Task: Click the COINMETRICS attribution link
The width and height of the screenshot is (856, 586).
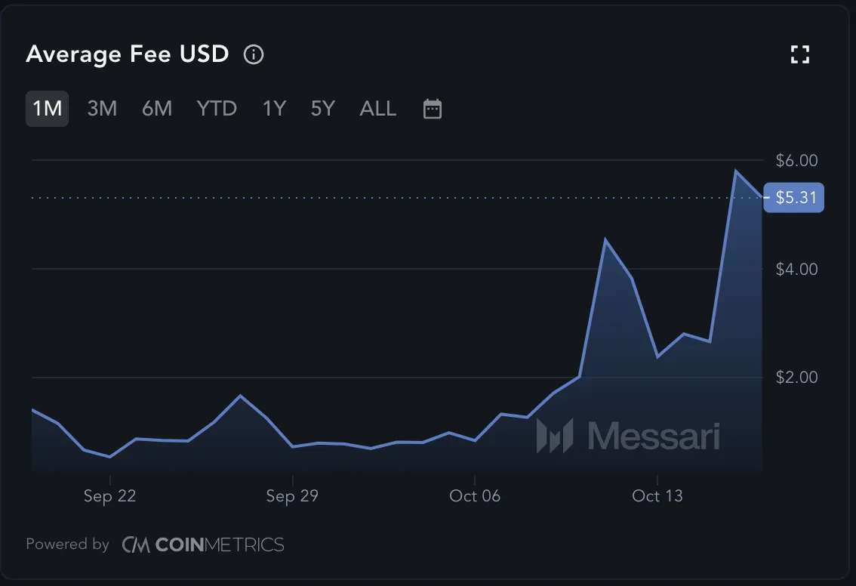Action: (219, 544)
